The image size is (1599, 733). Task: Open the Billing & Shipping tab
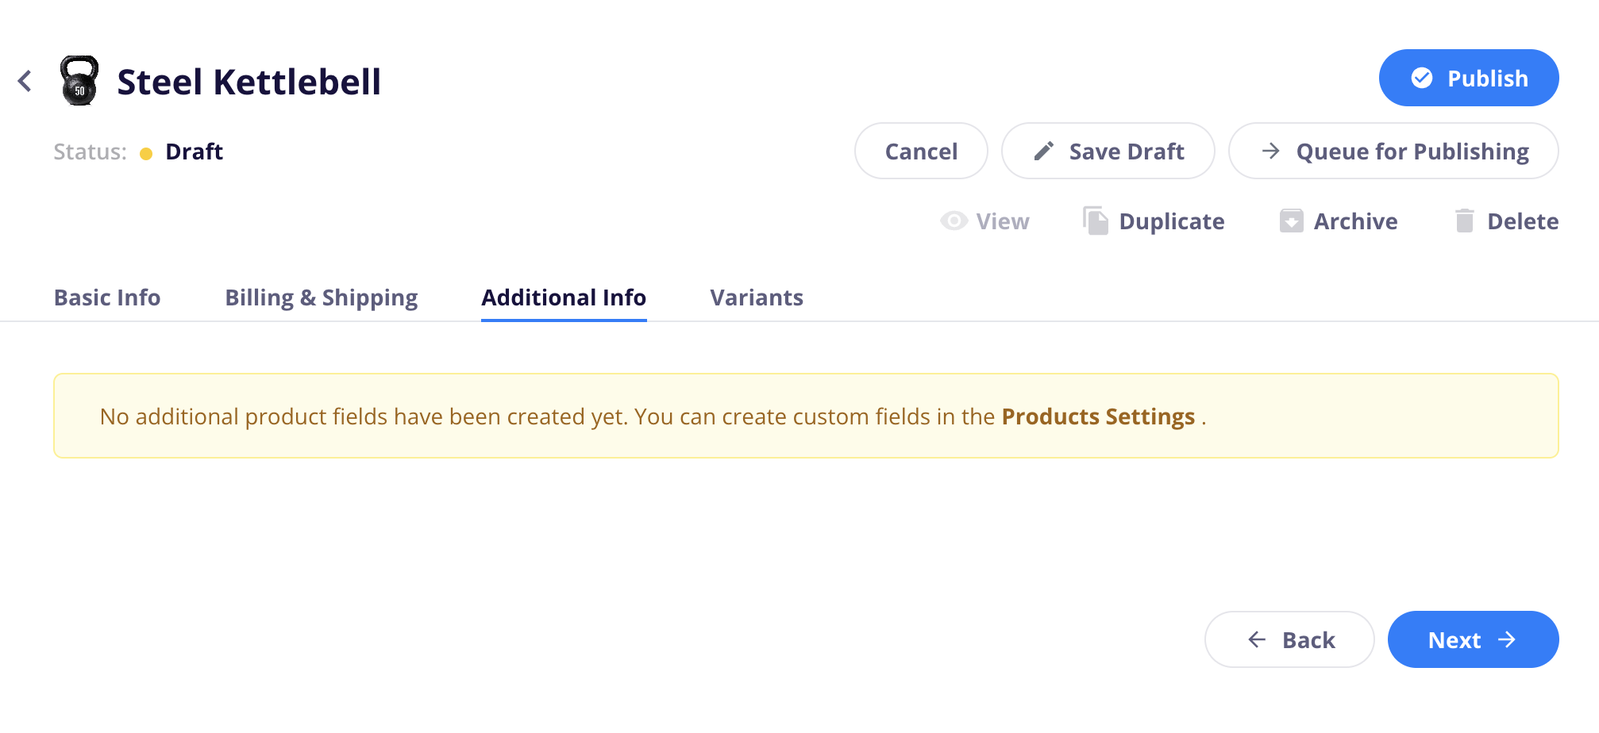coord(322,297)
